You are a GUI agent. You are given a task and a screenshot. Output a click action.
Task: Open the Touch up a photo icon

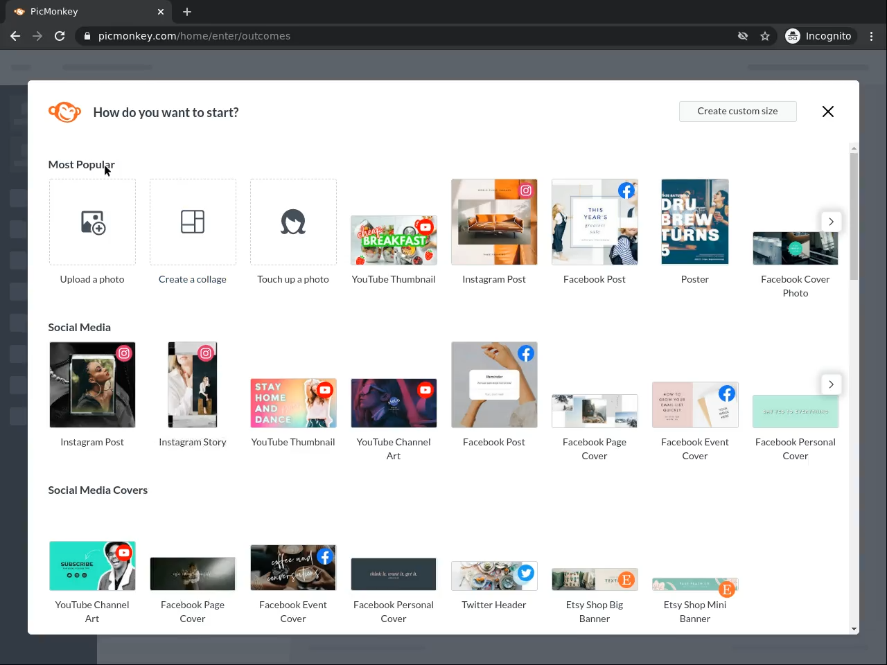[x=293, y=222]
